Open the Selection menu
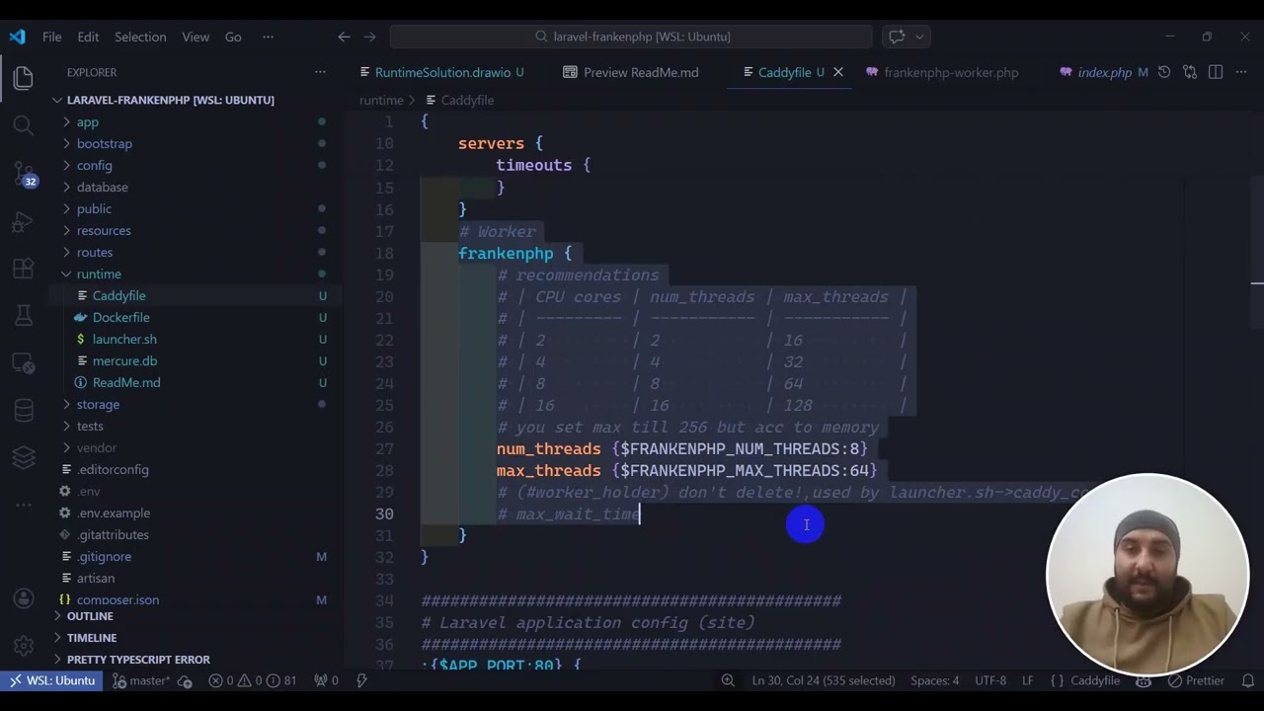Screen dimensions: 1264x711 (x=140, y=37)
